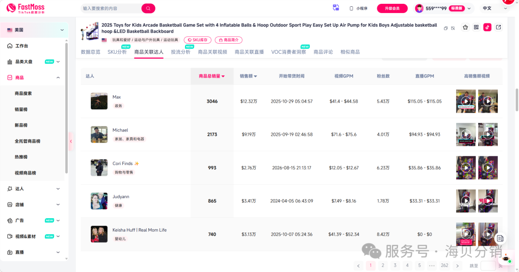Click the translate title icon
Image resolution: width=519 pixels, height=272 pixels.
click(453, 28)
